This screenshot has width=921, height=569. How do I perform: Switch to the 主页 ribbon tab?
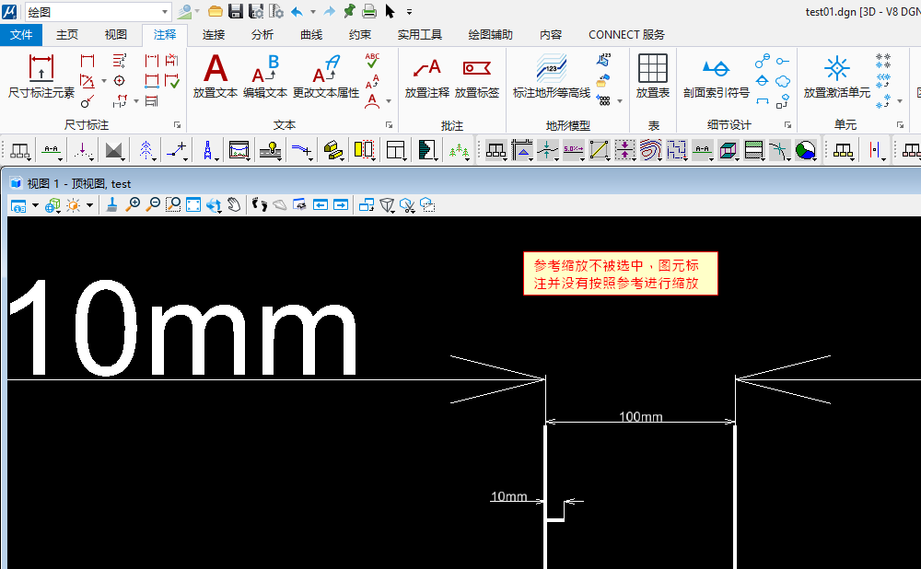(x=67, y=35)
